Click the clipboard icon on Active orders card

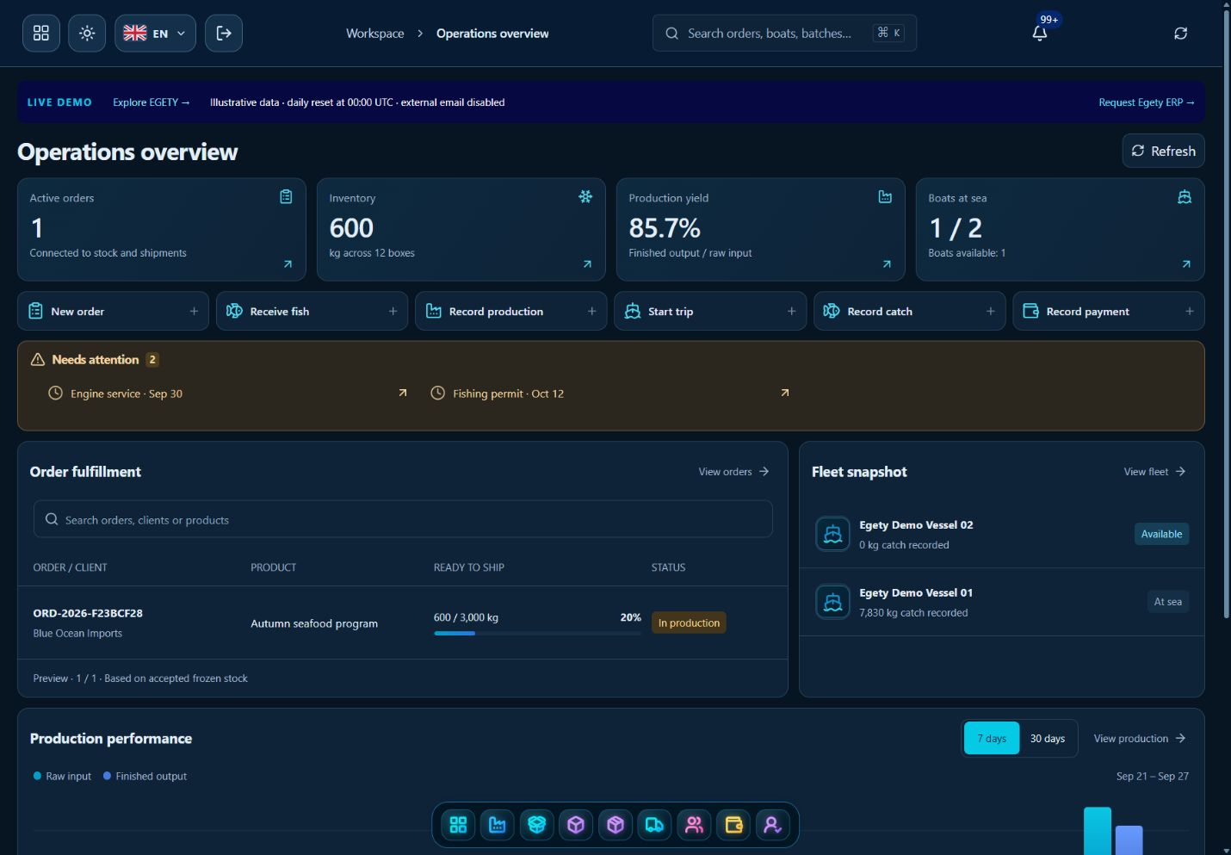pyautogui.click(x=286, y=197)
